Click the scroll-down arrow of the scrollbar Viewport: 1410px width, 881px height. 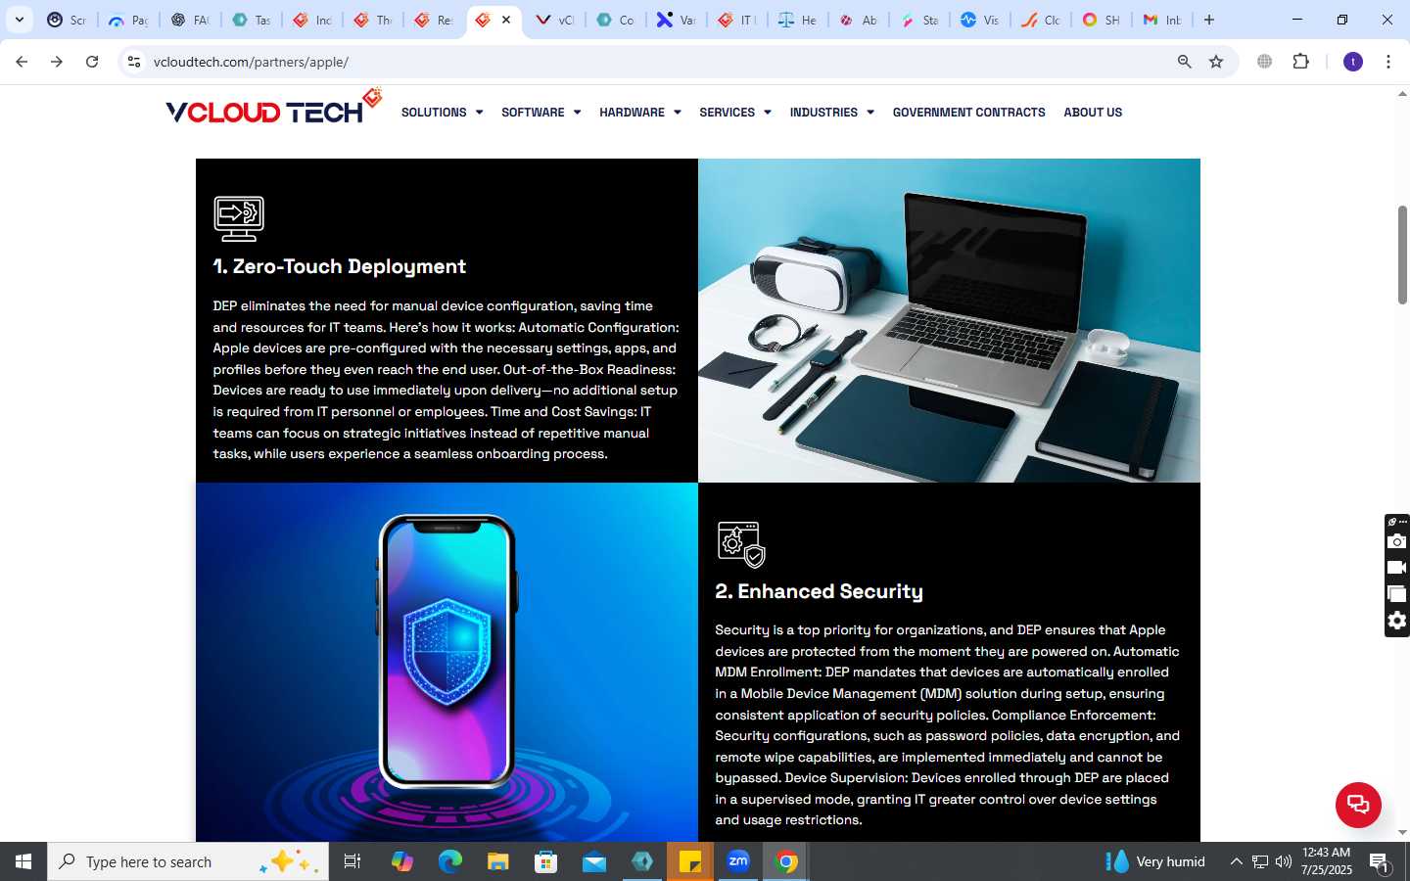[1402, 833]
